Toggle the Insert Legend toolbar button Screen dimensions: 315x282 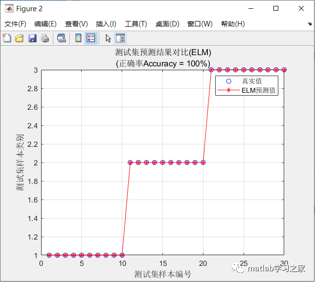pos(91,38)
